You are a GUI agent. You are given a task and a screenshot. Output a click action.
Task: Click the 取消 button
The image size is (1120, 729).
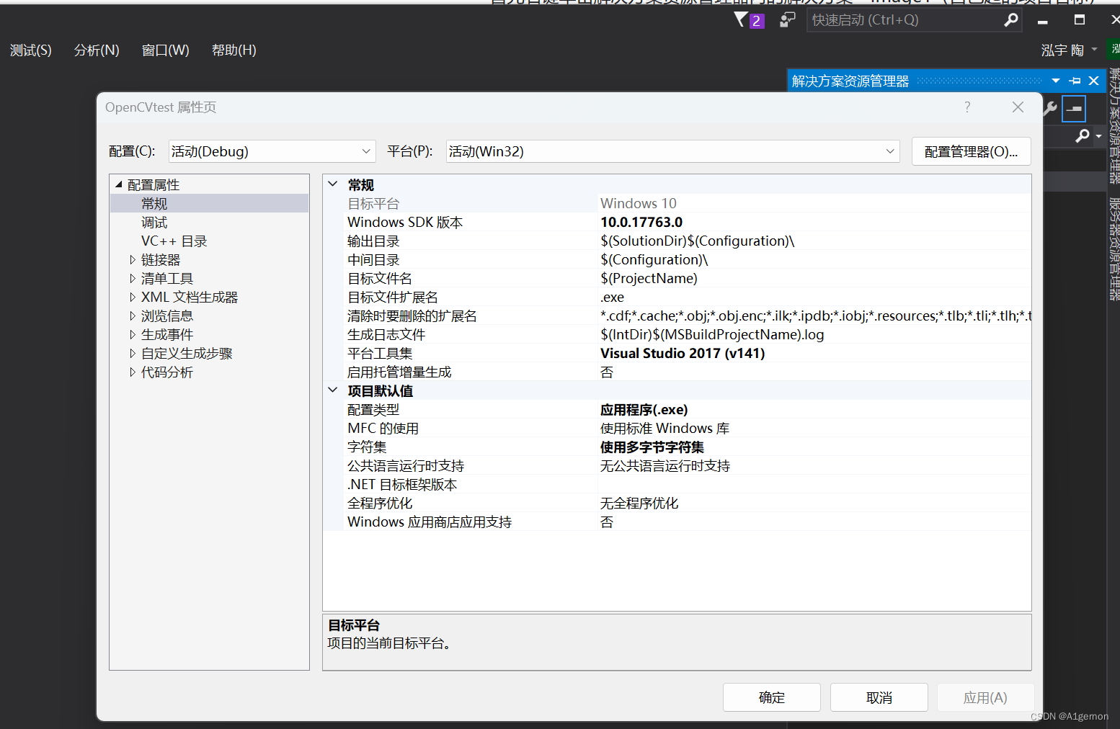[879, 697]
